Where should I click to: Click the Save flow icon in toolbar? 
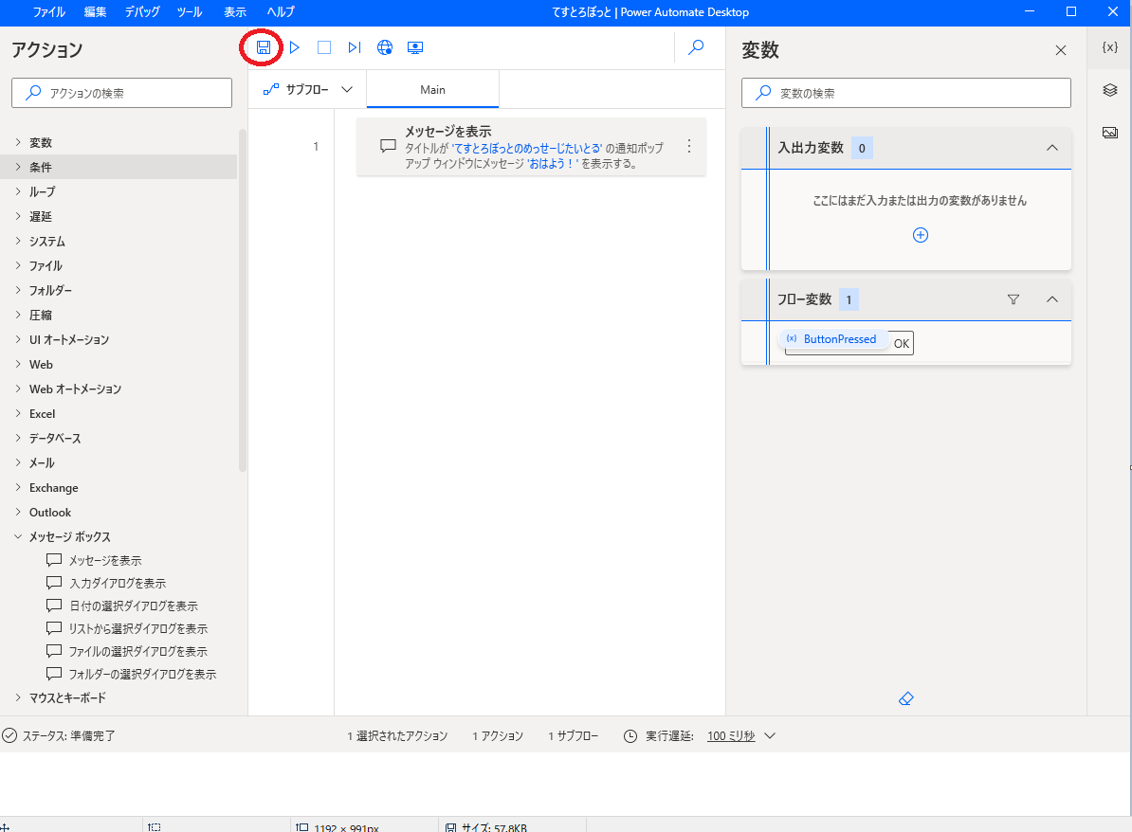point(264,47)
